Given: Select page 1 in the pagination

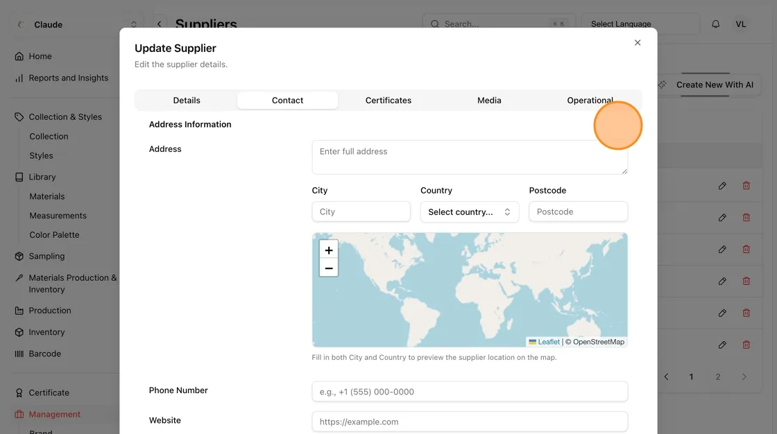Looking at the screenshot, I should tap(691, 377).
